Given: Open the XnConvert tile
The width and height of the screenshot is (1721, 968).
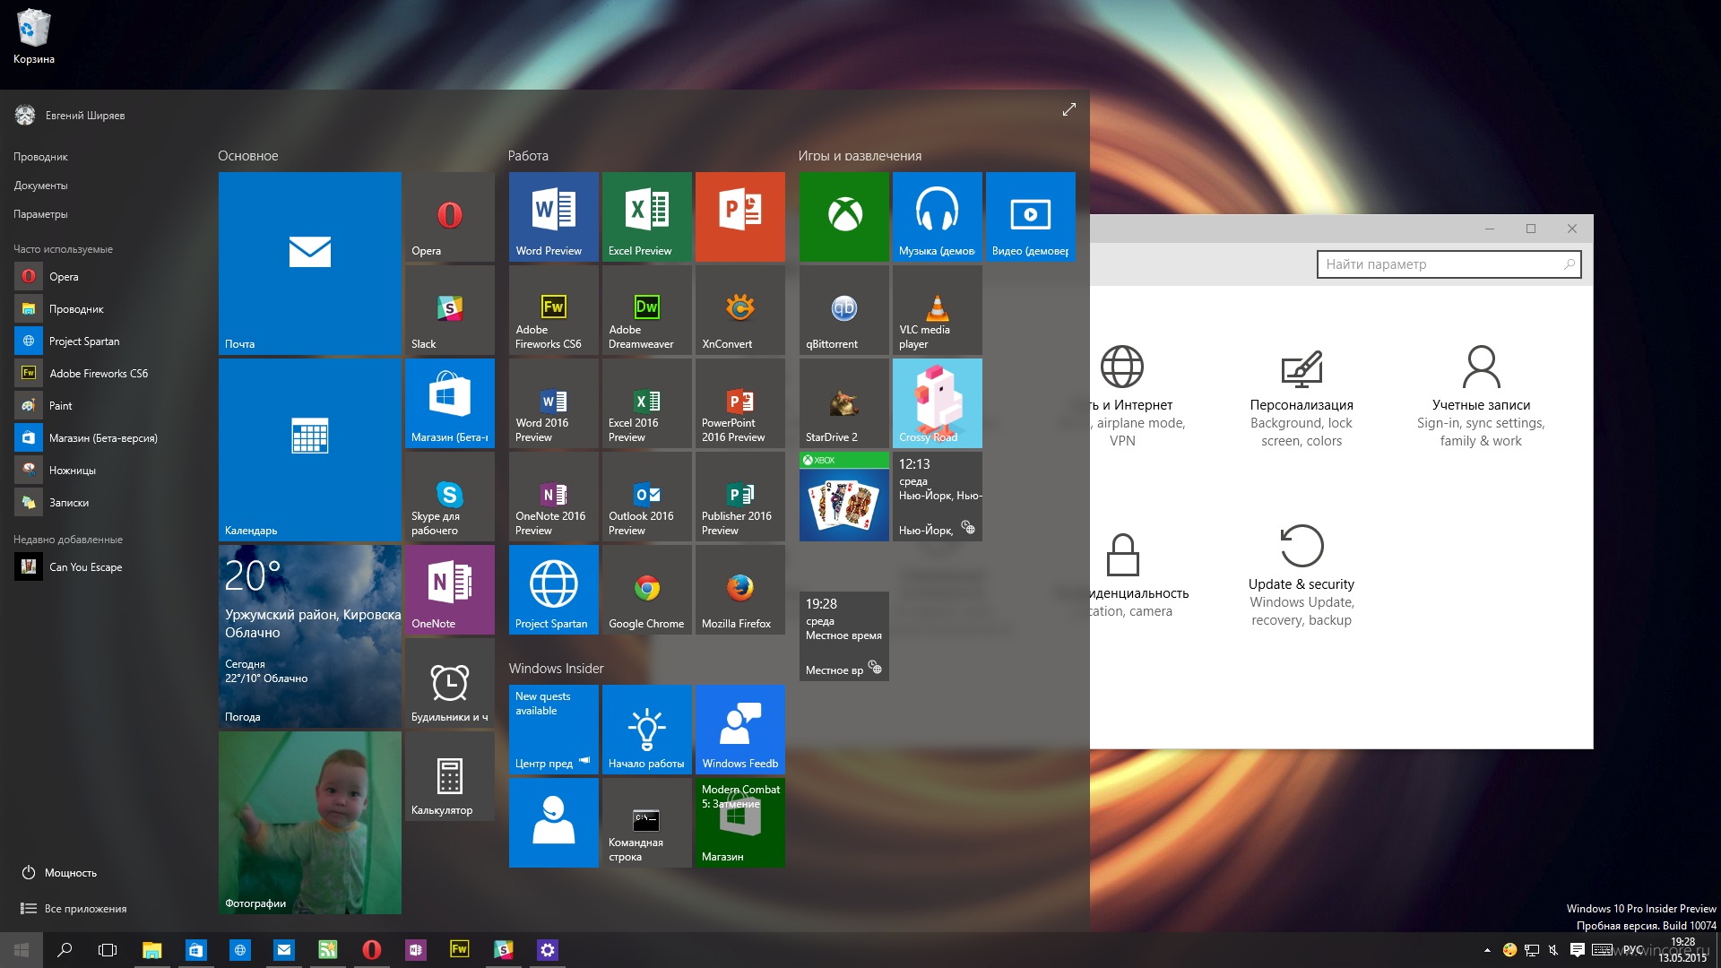Looking at the screenshot, I should (x=739, y=310).
